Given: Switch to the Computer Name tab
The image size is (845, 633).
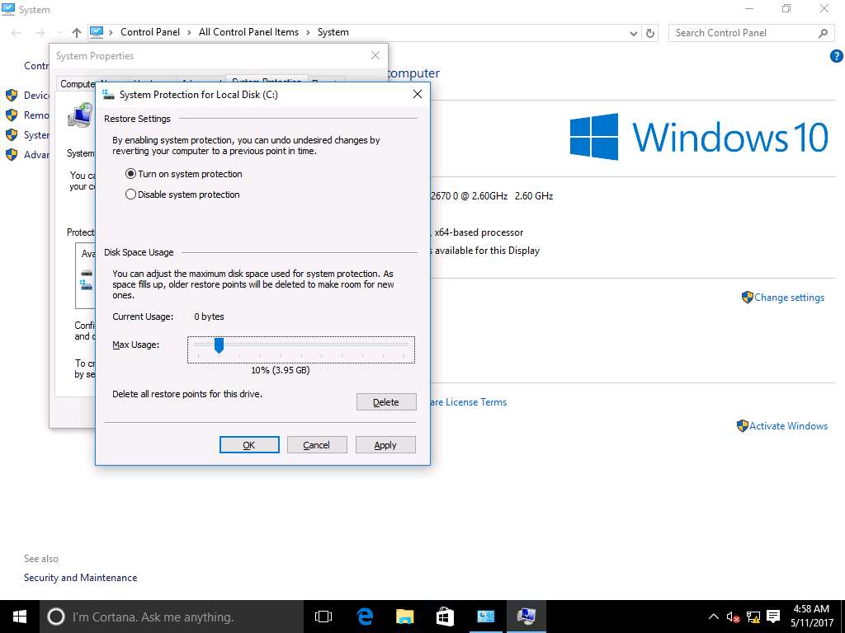Looking at the screenshot, I should click(x=78, y=84).
